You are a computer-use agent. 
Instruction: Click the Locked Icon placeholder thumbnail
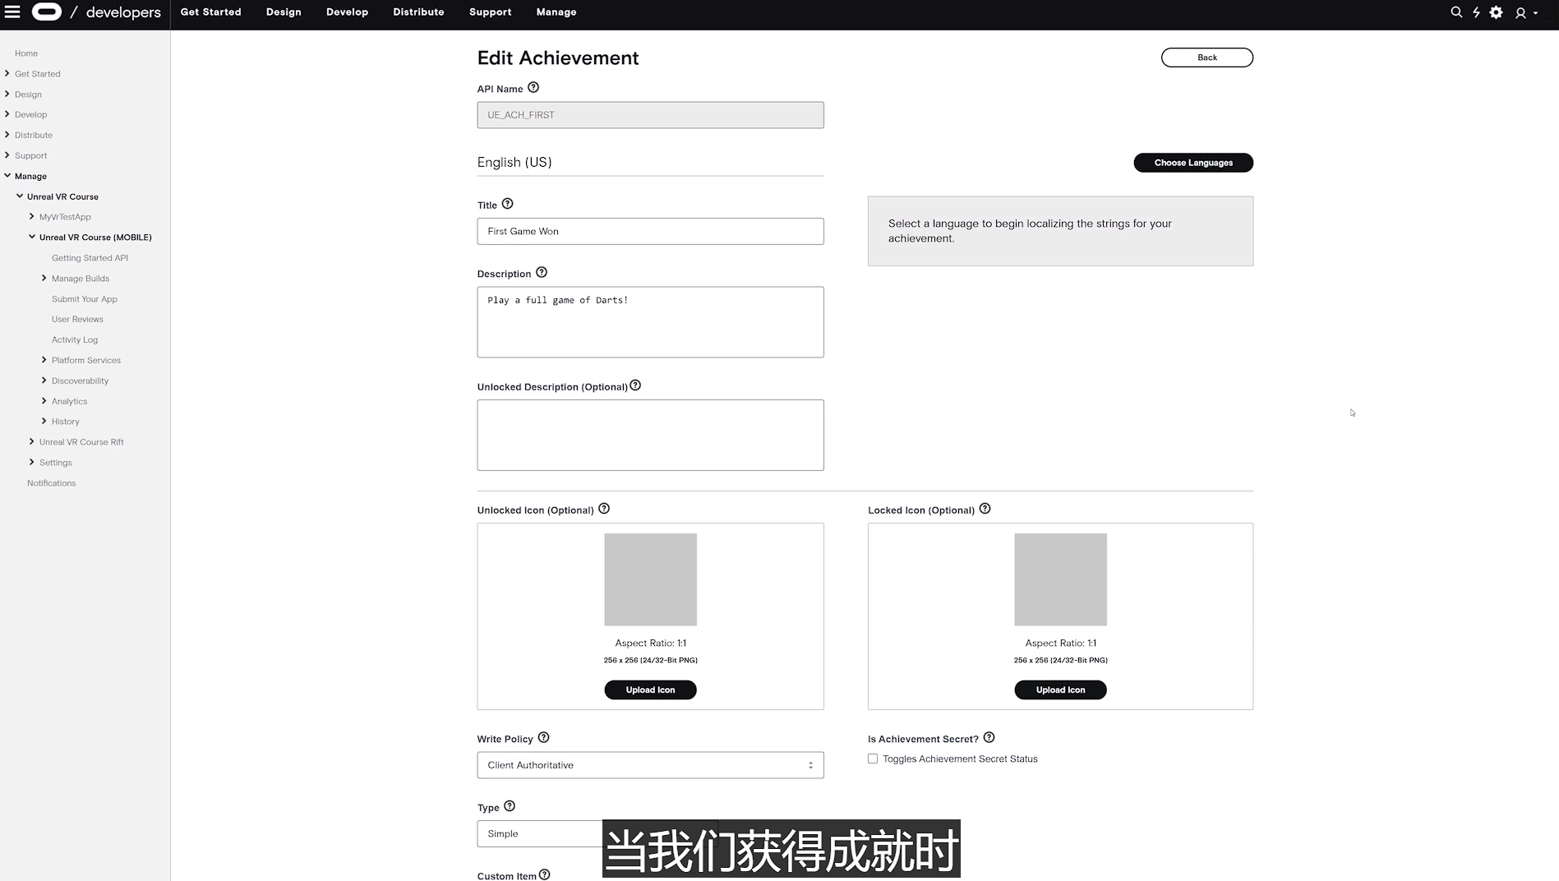(1060, 579)
